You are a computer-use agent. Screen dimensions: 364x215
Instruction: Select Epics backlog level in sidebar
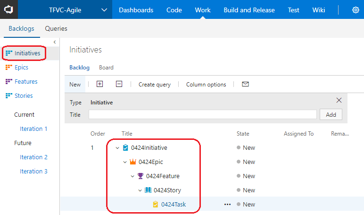[21, 67]
